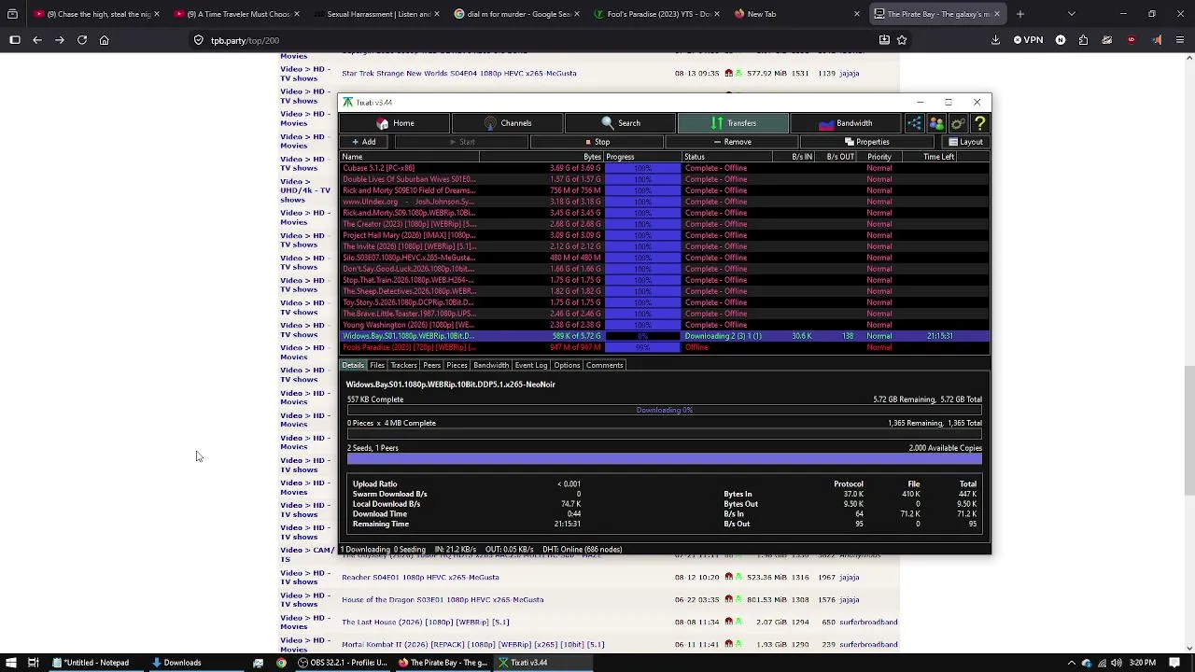Viewport: 1195px width, 672px height.
Task: Switch to the Event Log tab
Action: click(531, 365)
